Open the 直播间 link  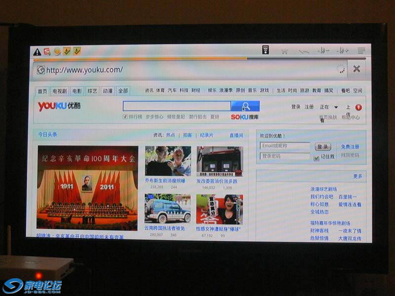point(237,135)
